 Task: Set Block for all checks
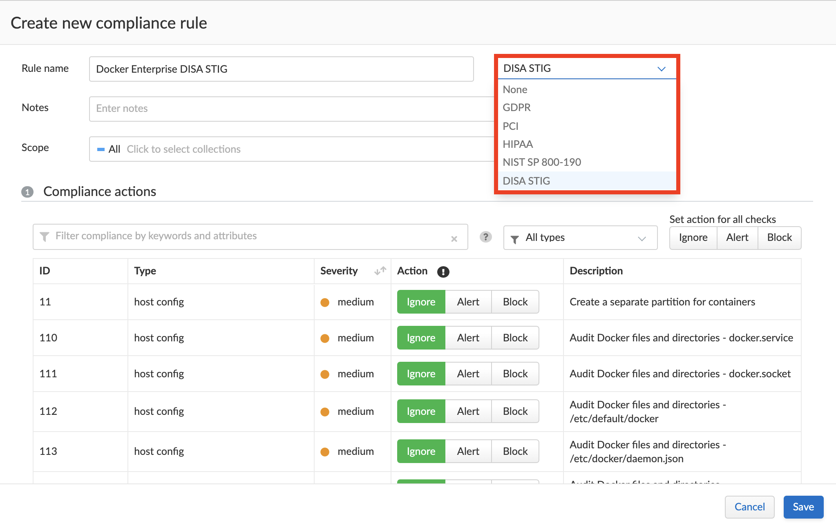click(779, 238)
